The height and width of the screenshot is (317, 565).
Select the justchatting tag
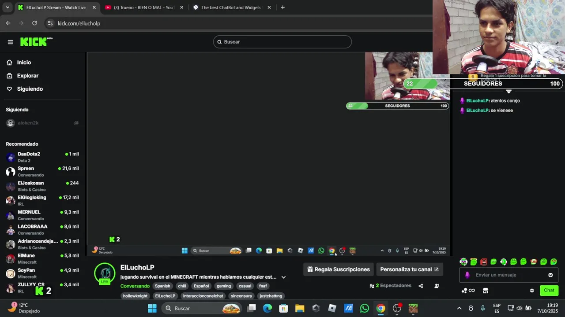click(x=271, y=296)
